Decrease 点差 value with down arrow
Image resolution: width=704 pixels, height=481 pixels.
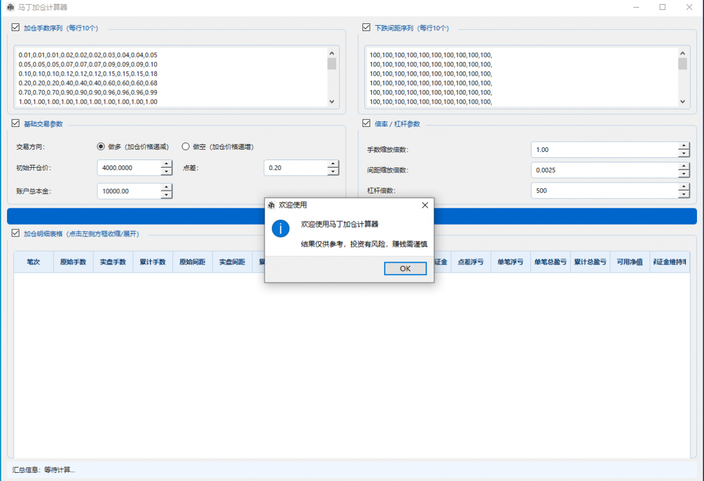pos(333,171)
